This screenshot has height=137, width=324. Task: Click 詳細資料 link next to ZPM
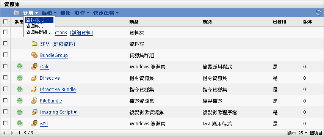tap(64, 44)
